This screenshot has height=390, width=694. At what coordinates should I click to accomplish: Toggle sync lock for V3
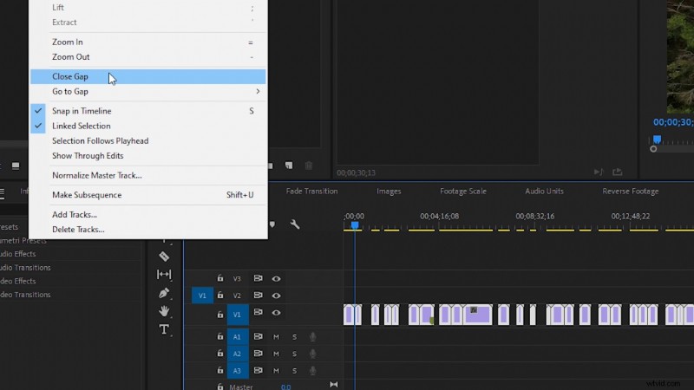pos(258,278)
